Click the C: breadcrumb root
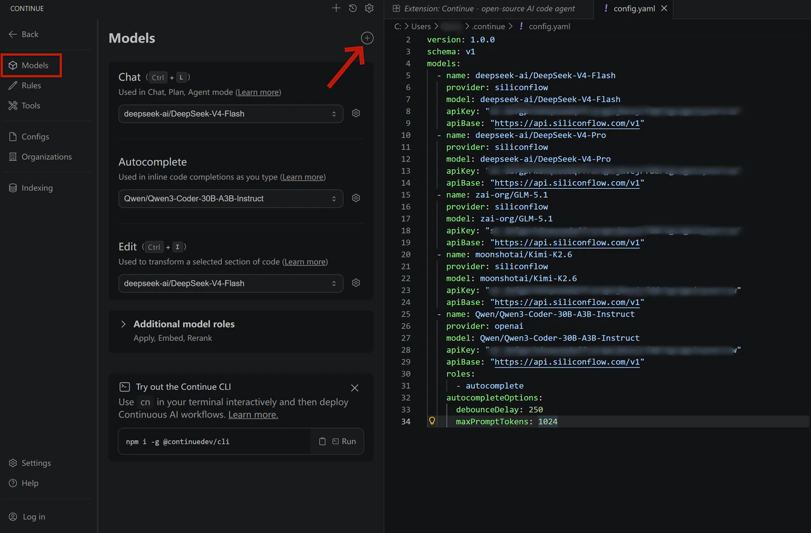Viewport: 811px width, 533px height. pos(398,27)
